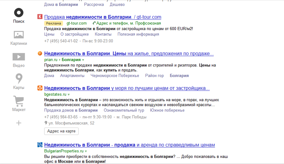Click map pin icon beside ул. Мосфильмовская
The height and width of the screenshot is (164, 284).
click(46, 123)
